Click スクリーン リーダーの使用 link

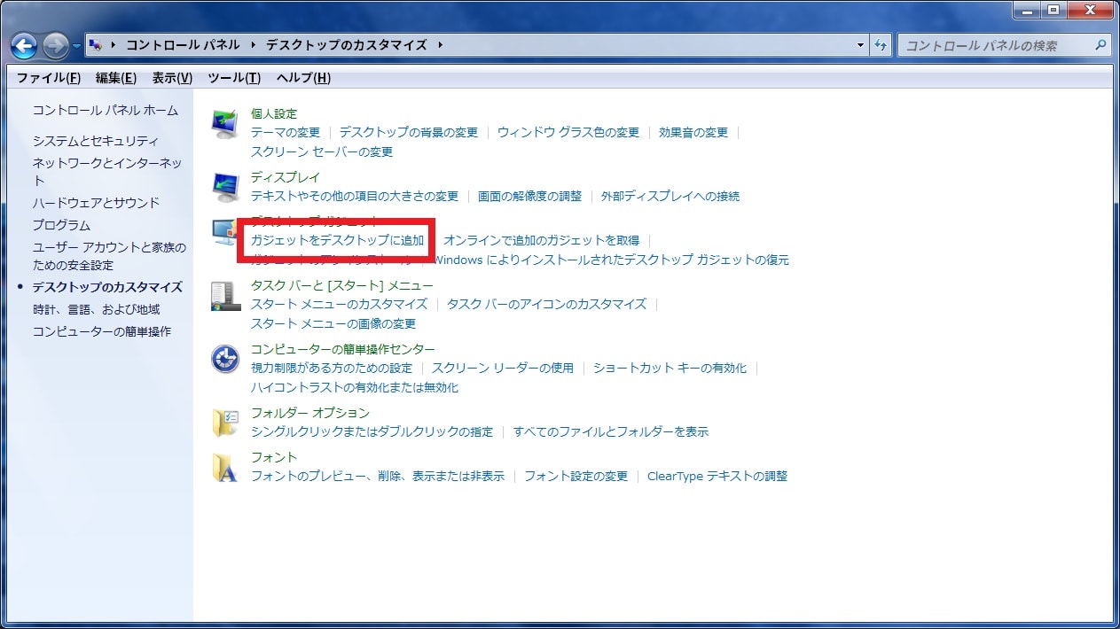503,368
